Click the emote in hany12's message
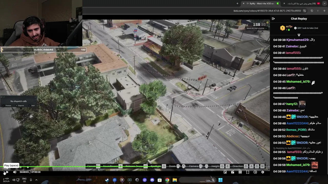 pyautogui.click(x=302, y=104)
